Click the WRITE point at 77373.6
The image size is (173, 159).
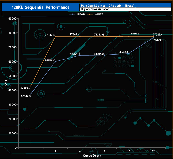pos(104,37)
